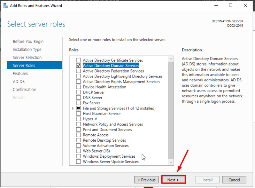Viewport: 255px width, 188px height.
Task: Maximize the wizard window
Action: [x=230, y=6]
